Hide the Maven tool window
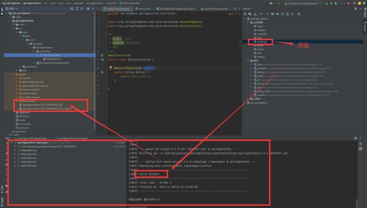 click(361, 8)
